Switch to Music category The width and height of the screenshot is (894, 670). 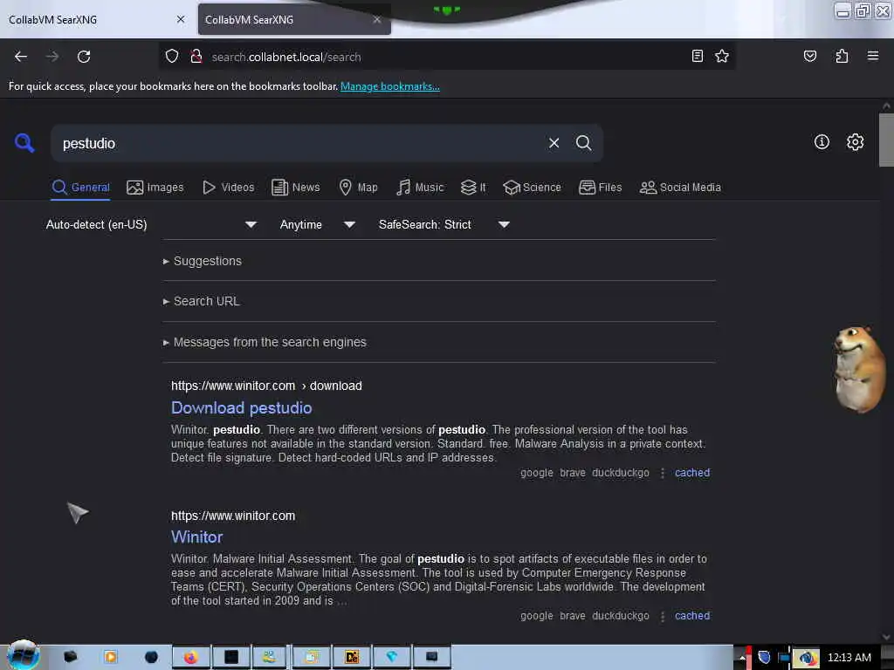pyautogui.click(x=420, y=187)
